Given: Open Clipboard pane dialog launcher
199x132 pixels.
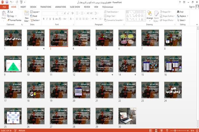Looking at the screenshot, I should (x=22, y=24).
